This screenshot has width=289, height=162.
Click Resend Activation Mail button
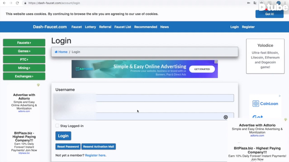point(98,147)
